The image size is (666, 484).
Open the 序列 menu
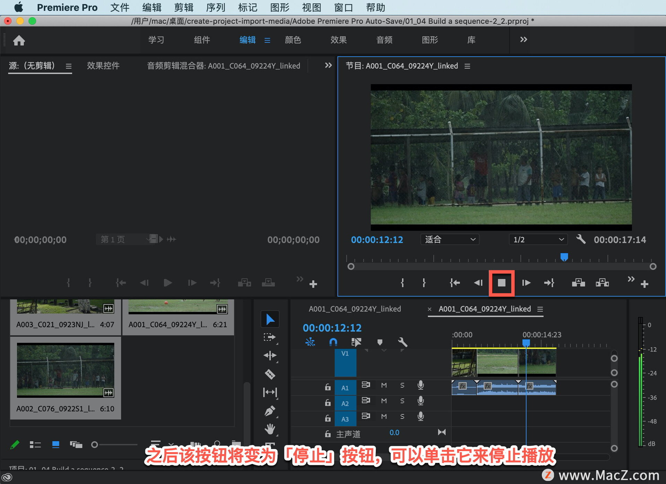215,7
